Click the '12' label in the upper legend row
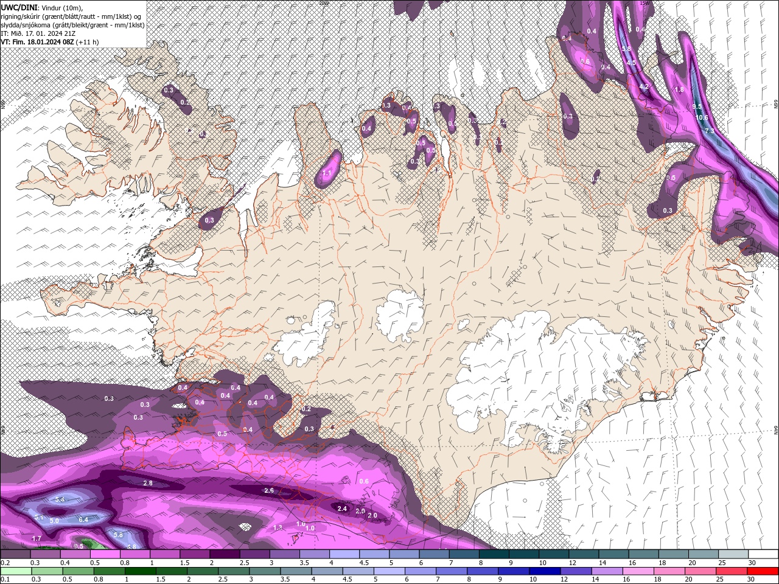Viewport: 779px width, 584px height. (573, 563)
